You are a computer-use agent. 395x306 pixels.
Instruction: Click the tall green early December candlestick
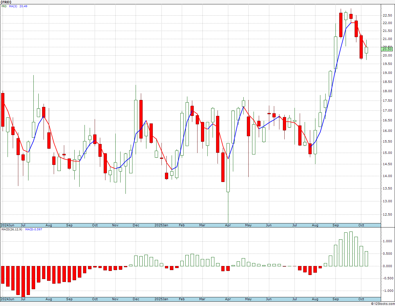click(136, 121)
